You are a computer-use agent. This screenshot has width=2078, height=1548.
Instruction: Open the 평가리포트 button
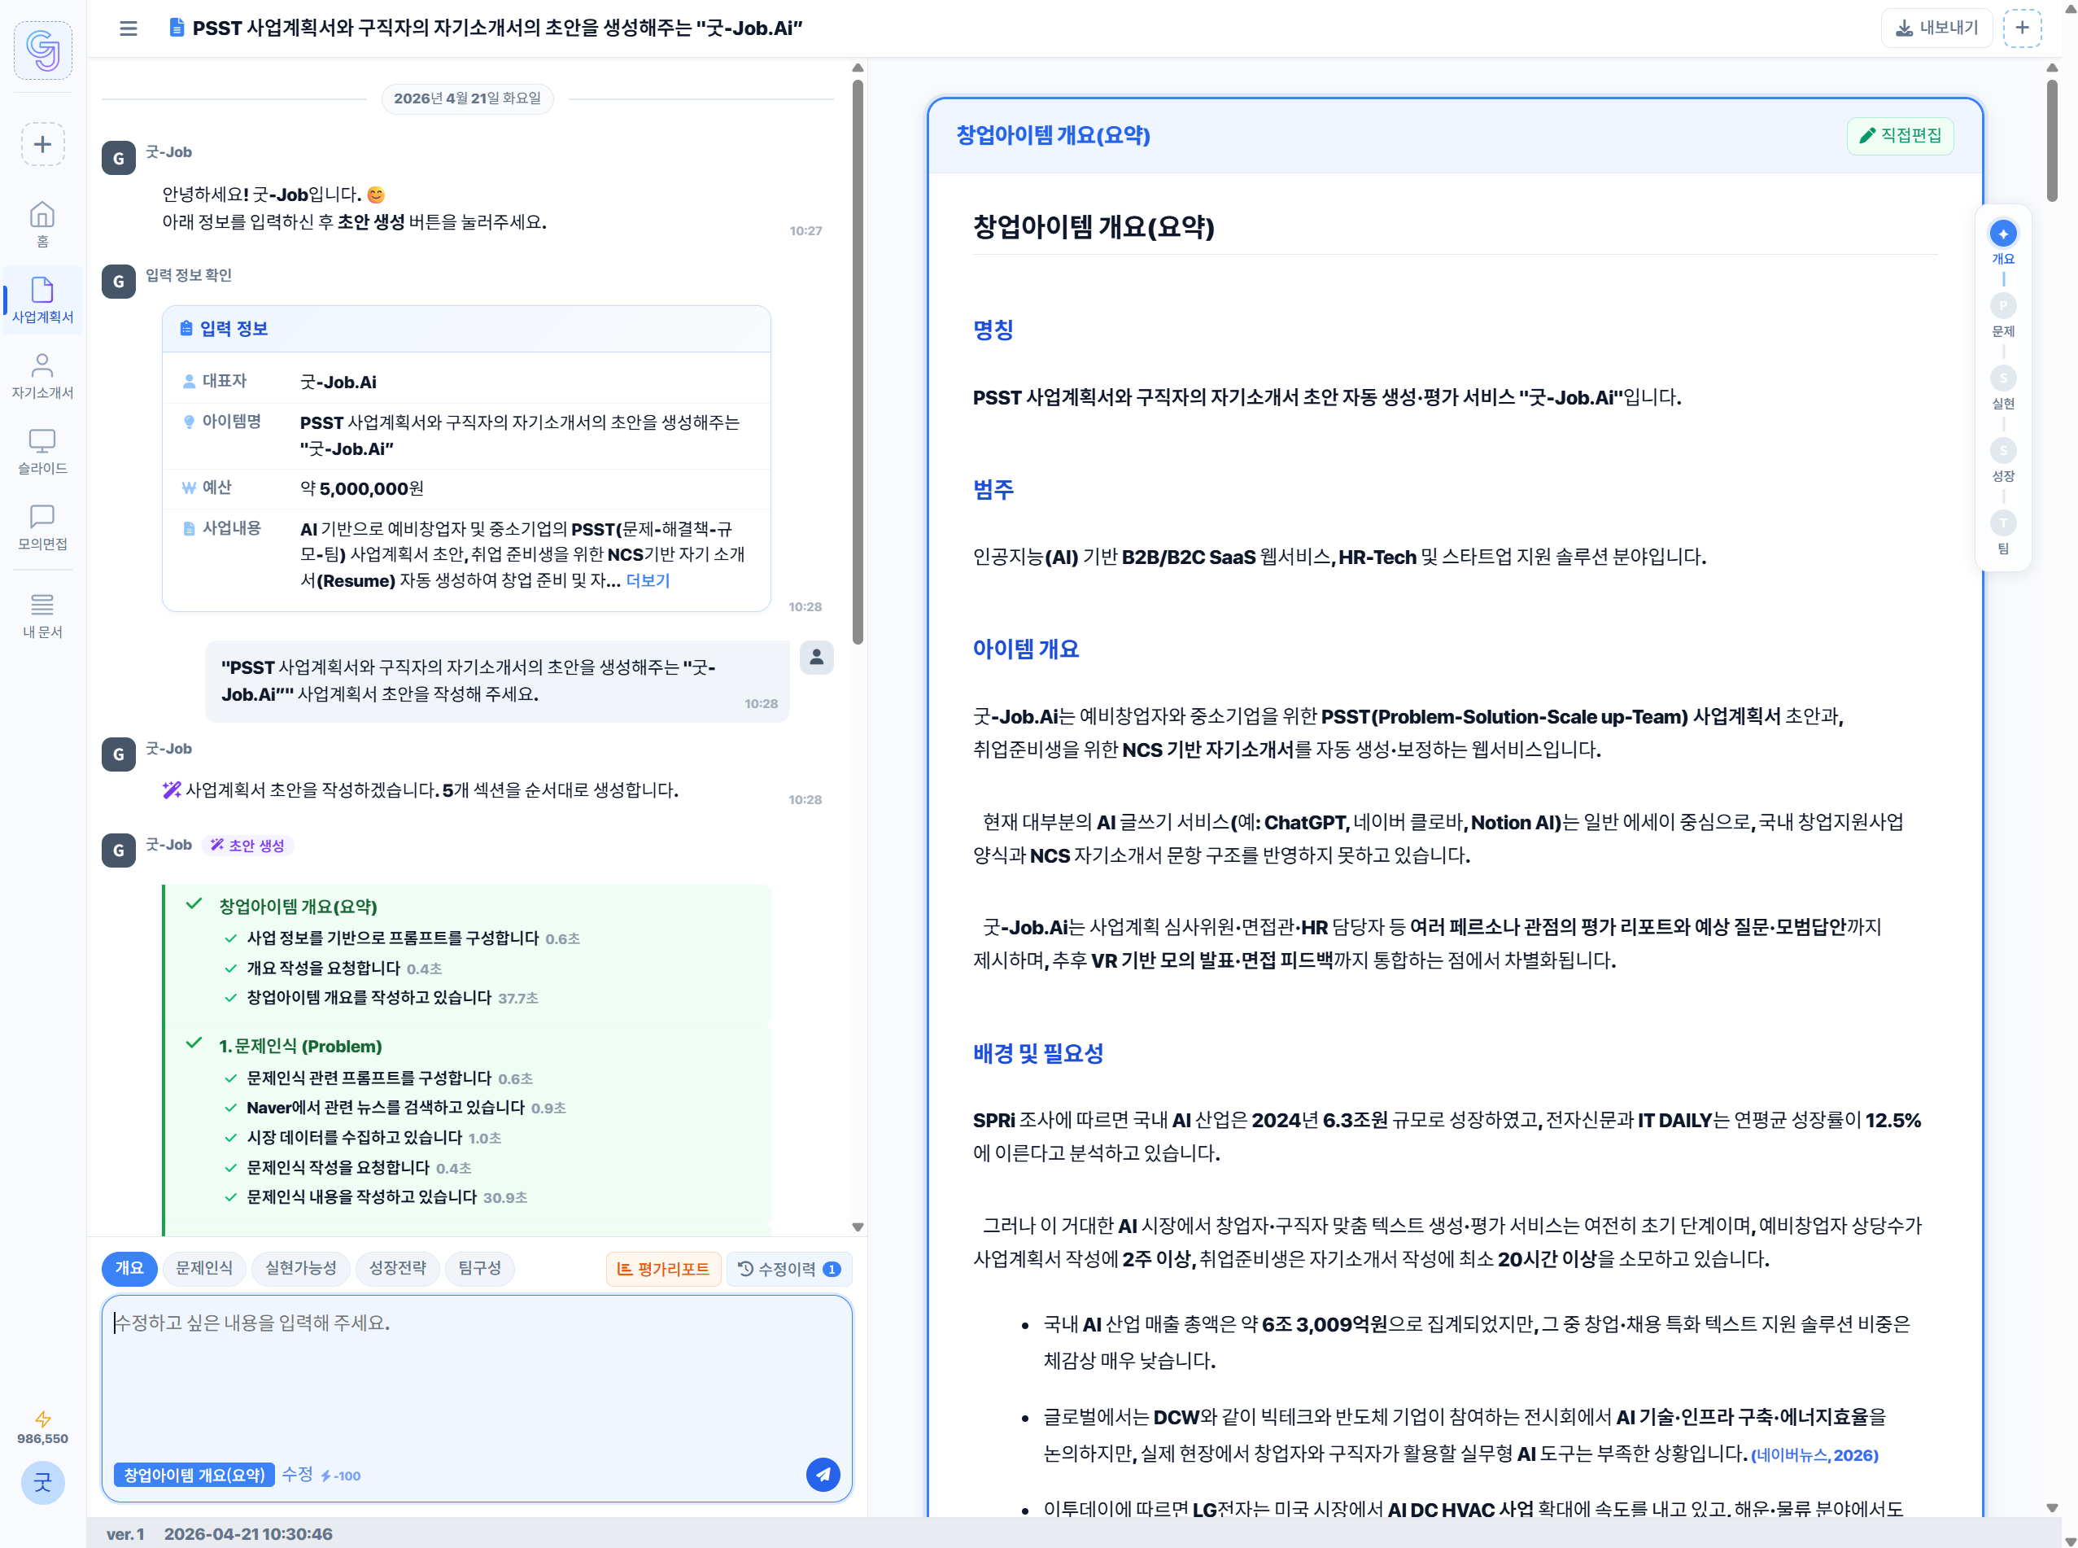tap(663, 1269)
